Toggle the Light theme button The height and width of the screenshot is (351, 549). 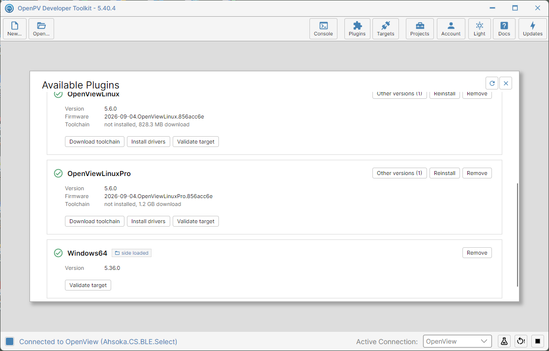(x=479, y=29)
